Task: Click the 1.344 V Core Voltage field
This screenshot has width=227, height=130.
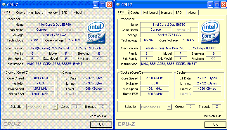Action: click(x=189, y=40)
